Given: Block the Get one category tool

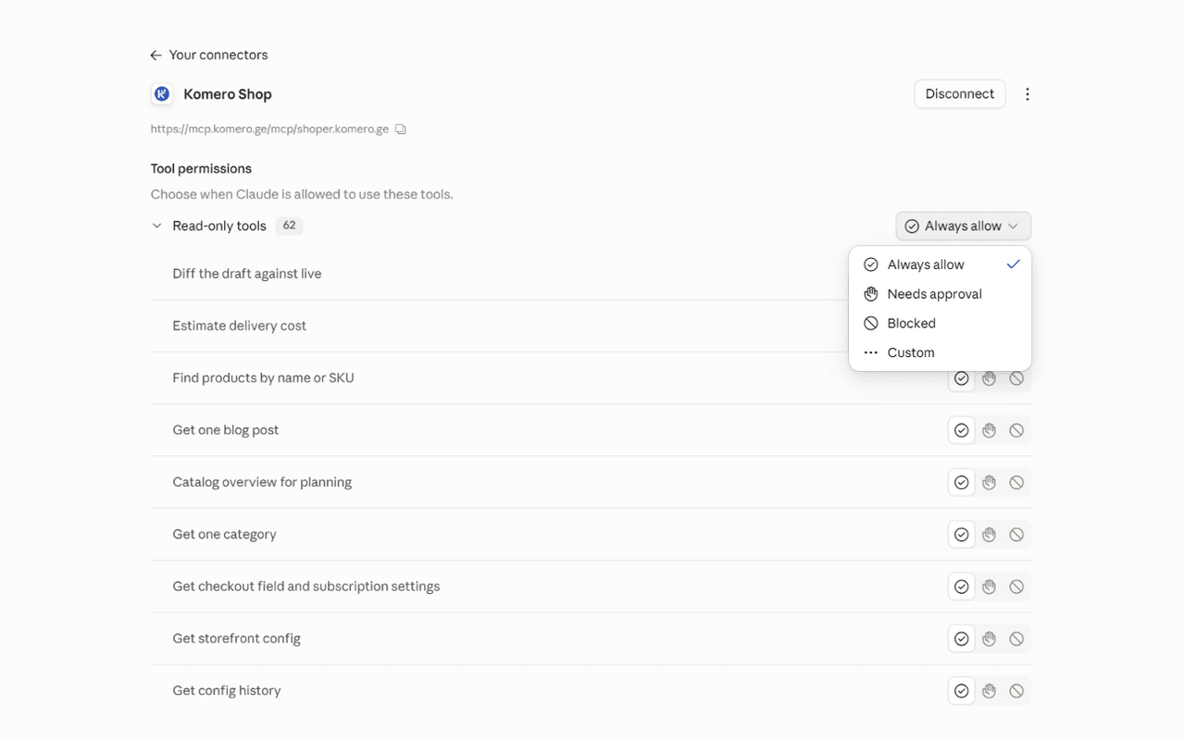Looking at the screenshot, I should click(1017, 534).
